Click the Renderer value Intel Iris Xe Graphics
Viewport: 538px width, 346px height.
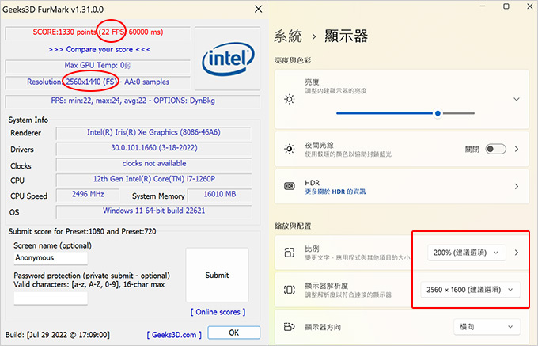pyautogui.click(x=153, y=132)
